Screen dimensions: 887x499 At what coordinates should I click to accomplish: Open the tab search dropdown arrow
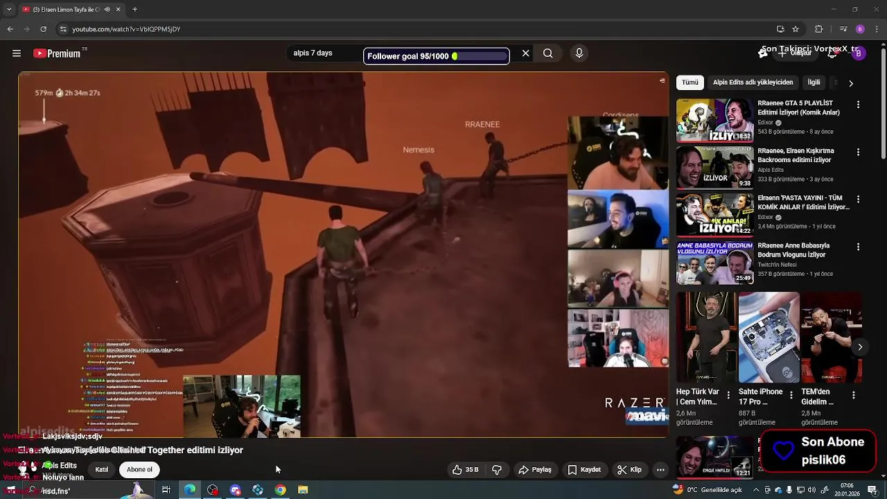click(x=8, y=10)
